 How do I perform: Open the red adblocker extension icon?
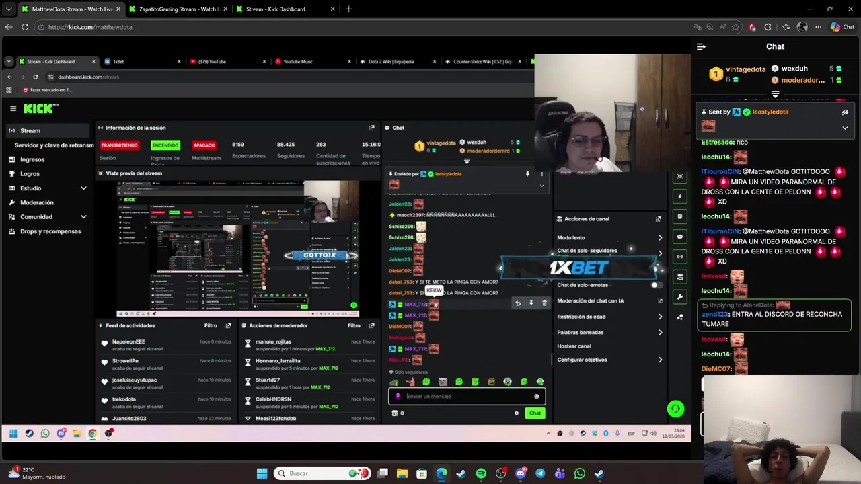(752, 27)
